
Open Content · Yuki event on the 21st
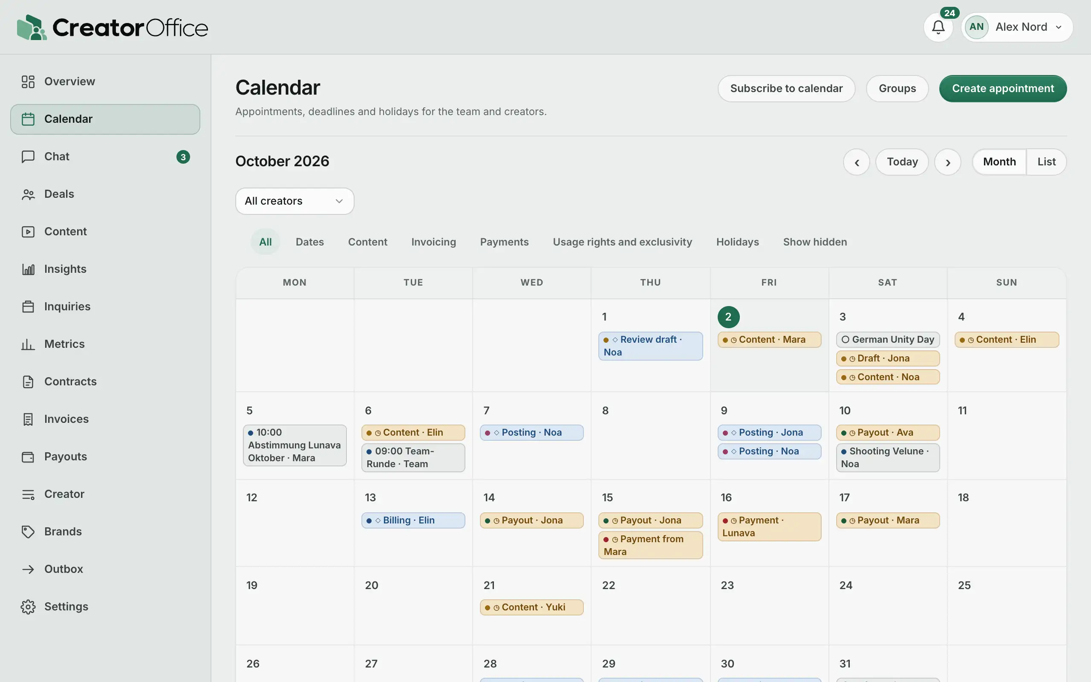pos(531,607)
